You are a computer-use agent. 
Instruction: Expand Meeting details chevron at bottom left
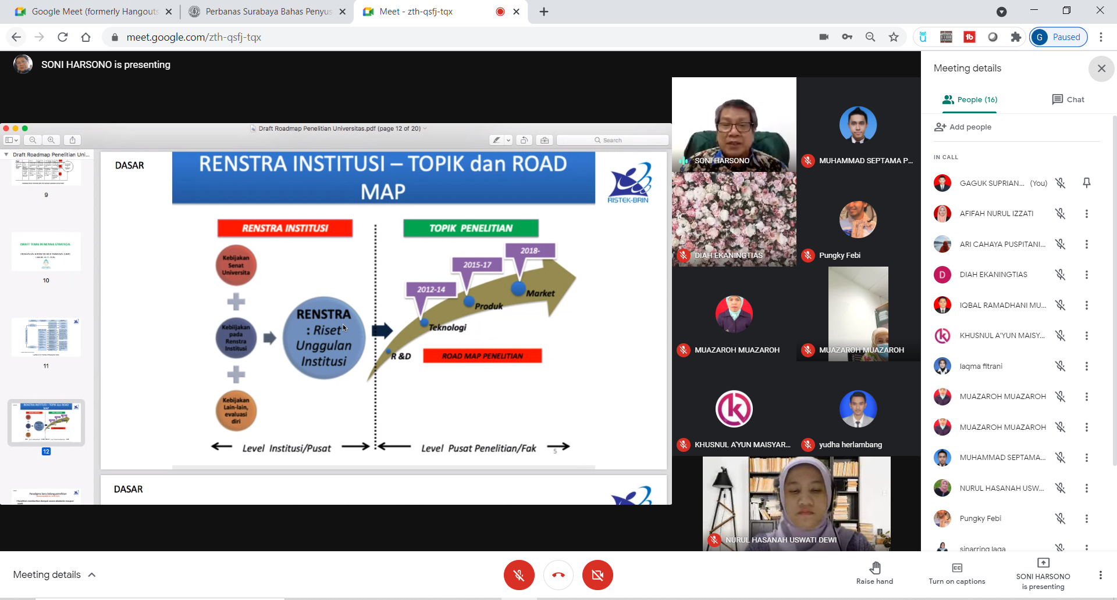pyautogui.click(x=92, y=575)
